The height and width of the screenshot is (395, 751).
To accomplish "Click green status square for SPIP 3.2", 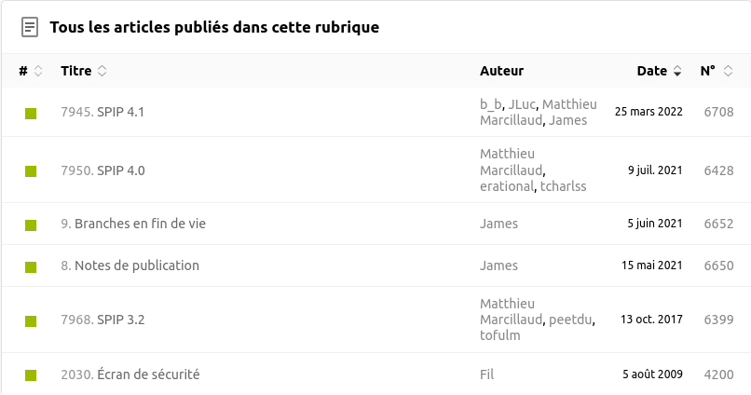I will (x=31, y=320).
